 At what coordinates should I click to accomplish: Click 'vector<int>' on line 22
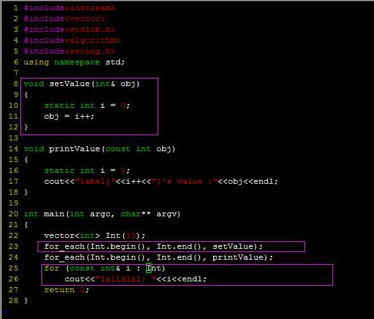[x=72, y=235]
